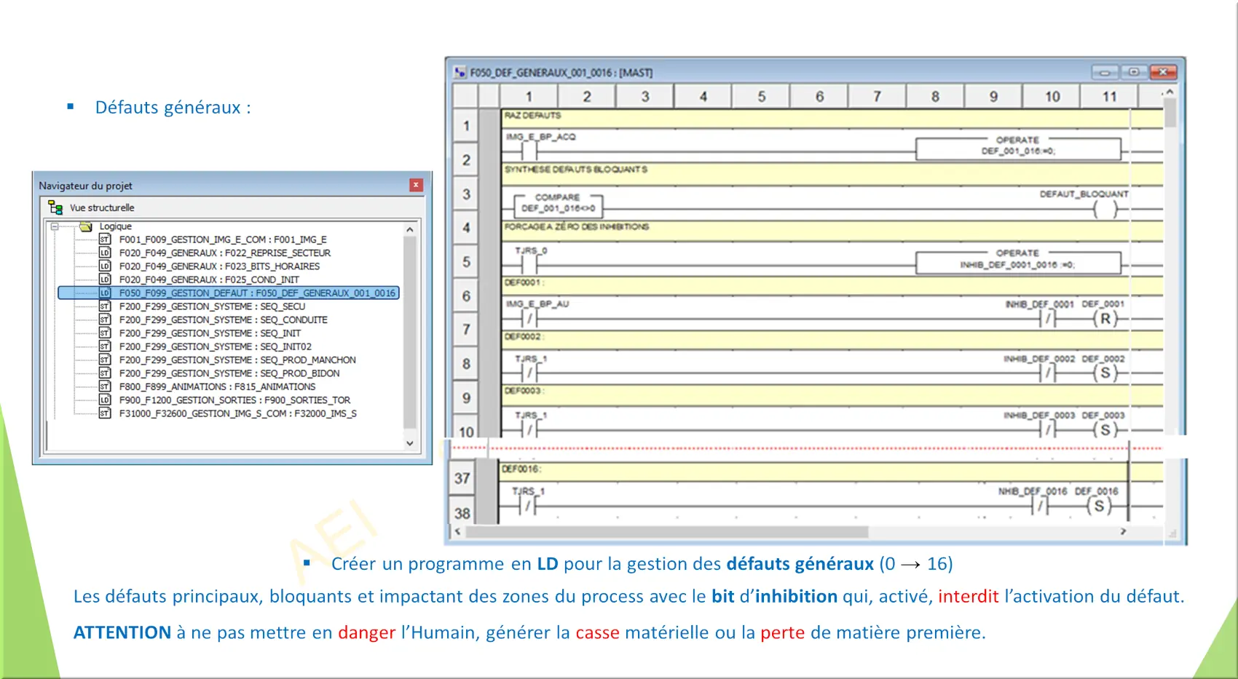
Task: Select the ST icon for the SEQ_PROD_BIDON row
Action: pyautogui.click(x=105, y=373)
